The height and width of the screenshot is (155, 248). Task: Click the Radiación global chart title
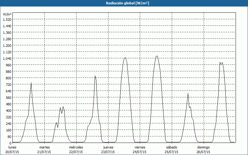124,3
